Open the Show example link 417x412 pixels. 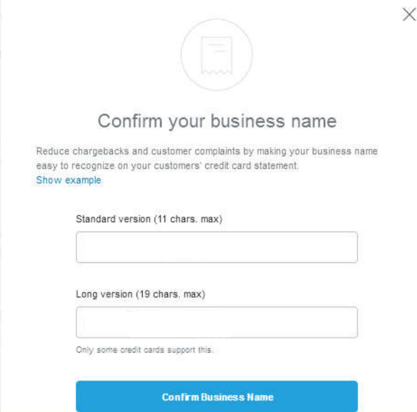tap(68, 180)
